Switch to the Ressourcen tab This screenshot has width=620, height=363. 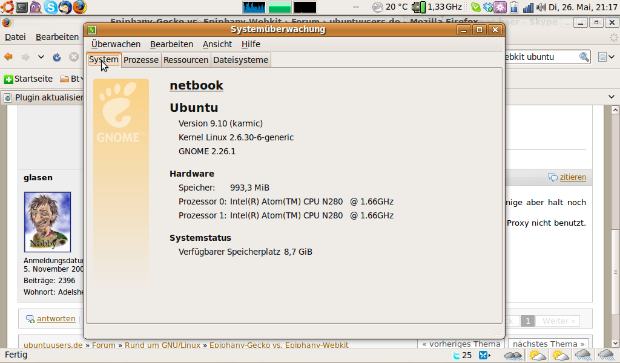(x=186, y=60)
